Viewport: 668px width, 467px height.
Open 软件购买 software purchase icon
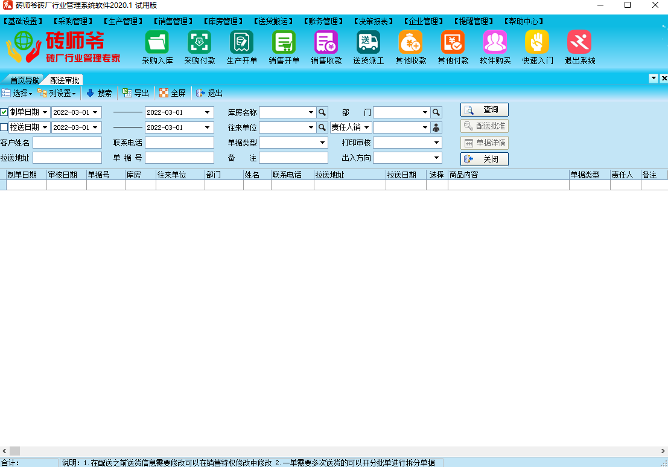click(x=495, y=47)
